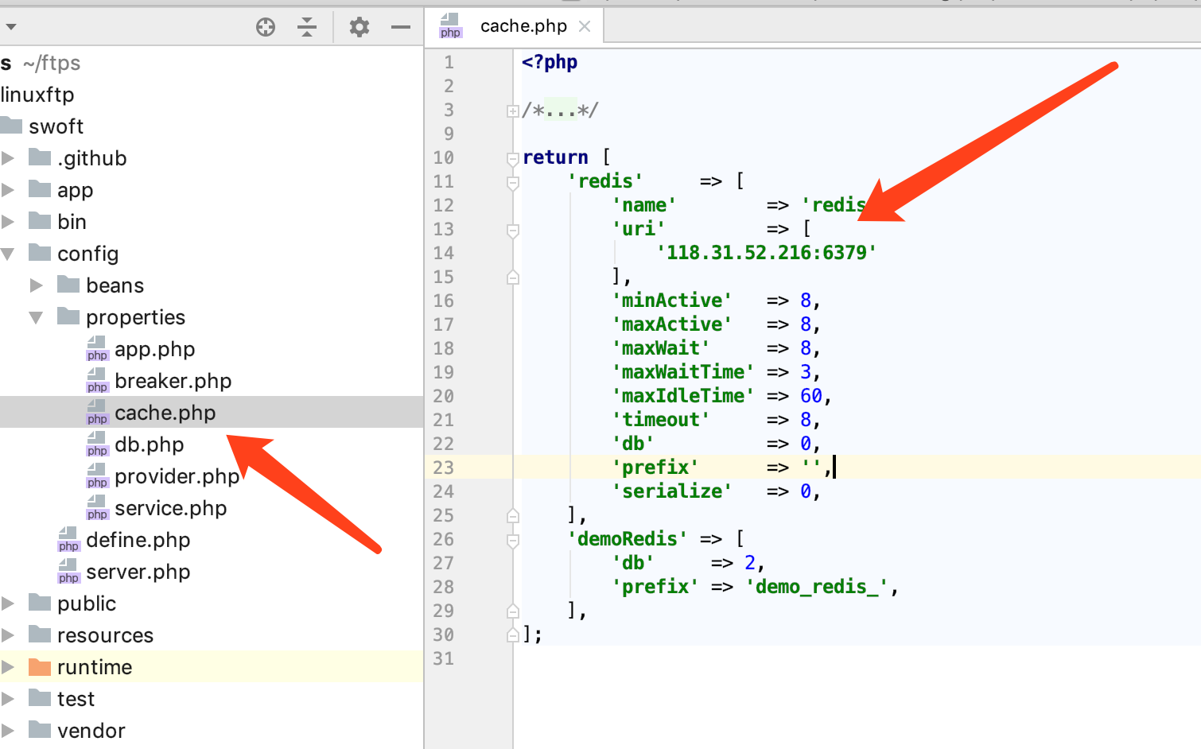Fold the 'redis' array at line 11
The width and height of the screenshot is (1201, 749).
(513, 183)
